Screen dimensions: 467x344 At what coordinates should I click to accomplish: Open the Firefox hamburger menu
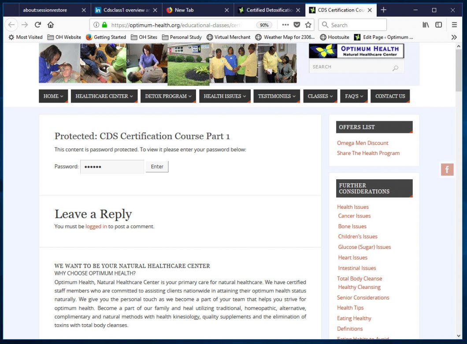click(454, 25)
